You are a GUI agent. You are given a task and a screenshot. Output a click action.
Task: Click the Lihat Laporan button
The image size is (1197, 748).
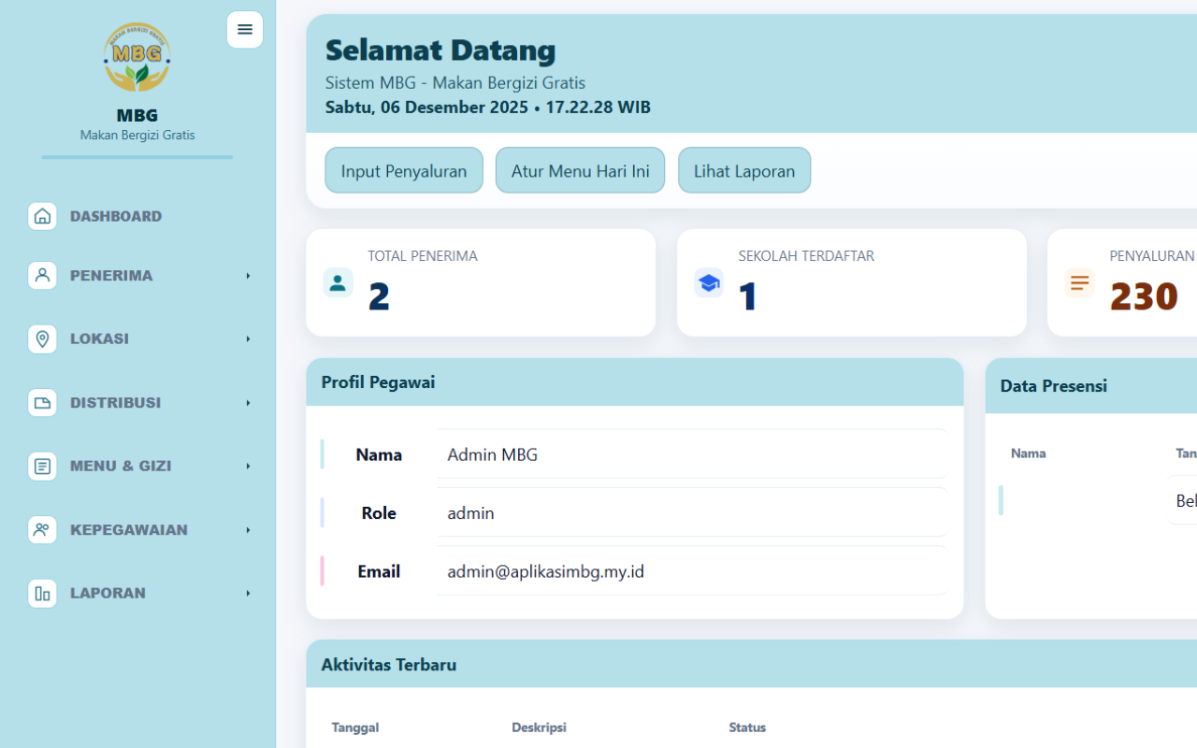click(x=743, y=170)
